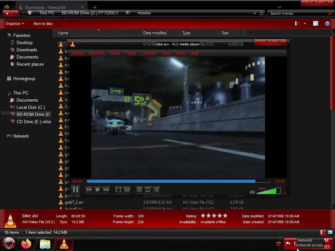Open the VLC Audio menu
Viewport: 335px width, 251px height.
click(115, 53)
